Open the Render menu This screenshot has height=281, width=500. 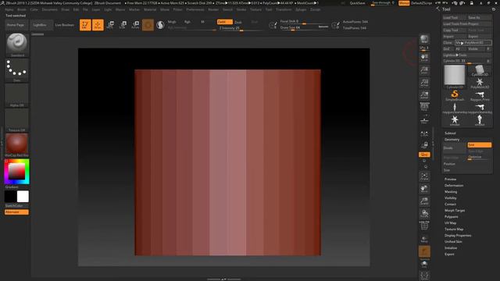tap(213, 9)
